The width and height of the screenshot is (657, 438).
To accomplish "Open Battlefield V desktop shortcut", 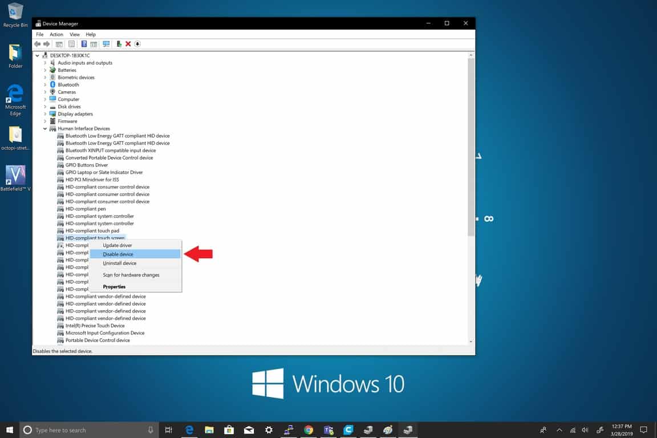I will [15, 177].
